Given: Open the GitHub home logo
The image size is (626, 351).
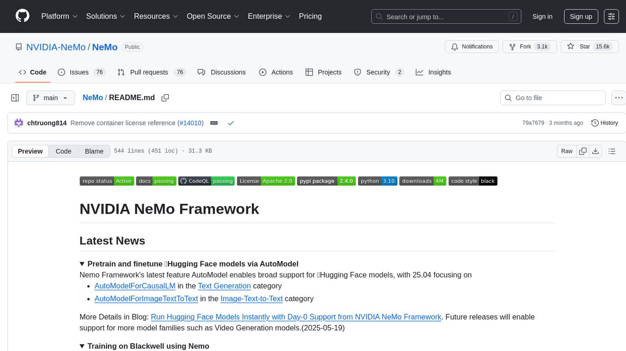Looking at the screenshot, I should pyautogui.click(x=23, y=16).
